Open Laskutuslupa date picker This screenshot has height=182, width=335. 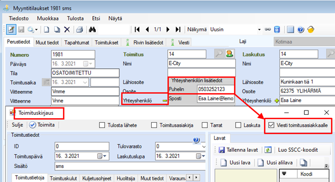coord(200,156)
